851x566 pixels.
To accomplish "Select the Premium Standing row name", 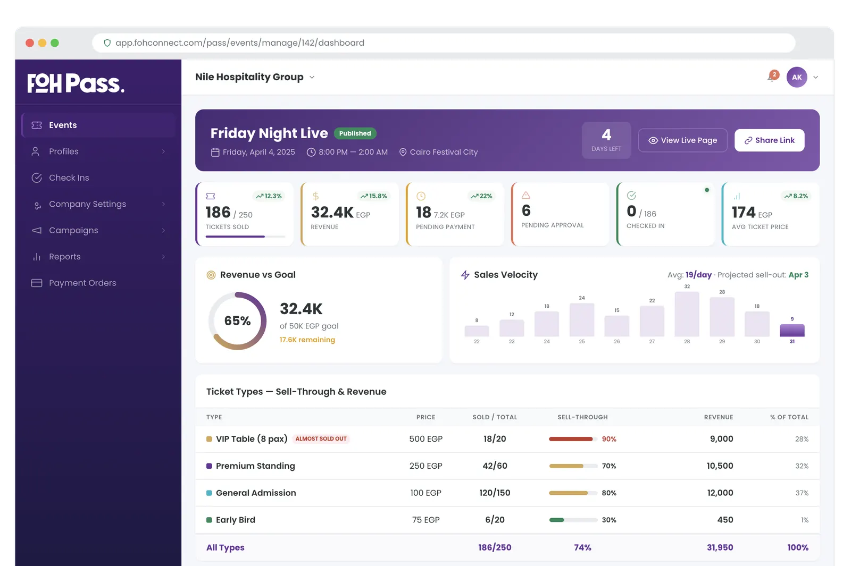I will pyautogui.click(x=255, y=466).
